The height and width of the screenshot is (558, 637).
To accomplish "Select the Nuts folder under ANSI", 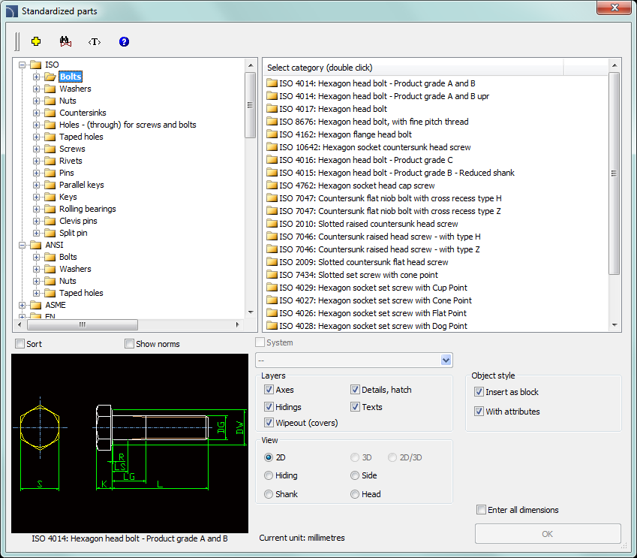I will pyautogui.click(x=68, y=281).
